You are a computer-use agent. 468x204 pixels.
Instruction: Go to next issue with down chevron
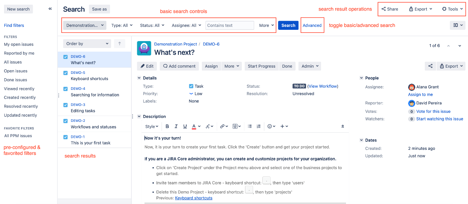coord(460,46)
